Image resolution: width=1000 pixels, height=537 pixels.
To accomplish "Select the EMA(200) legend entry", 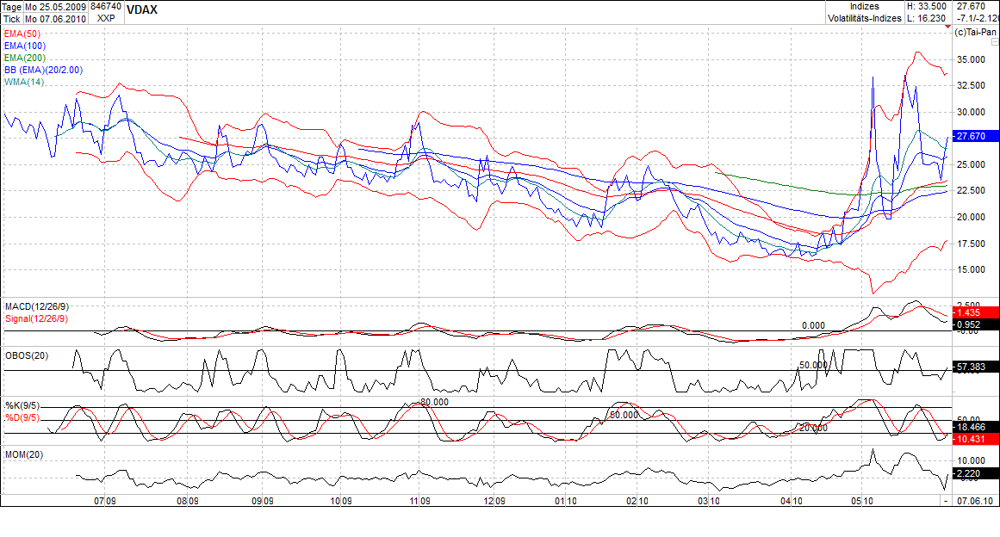I will (24, 58).
